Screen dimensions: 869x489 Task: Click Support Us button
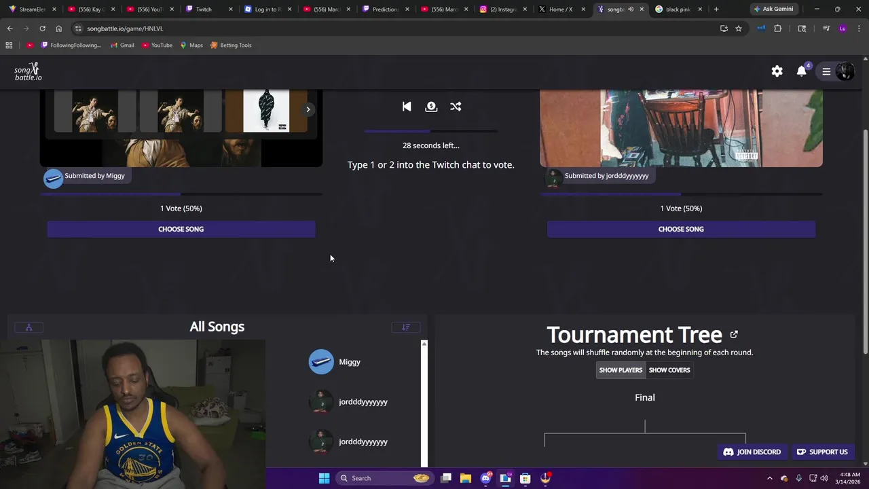point(822,452)
